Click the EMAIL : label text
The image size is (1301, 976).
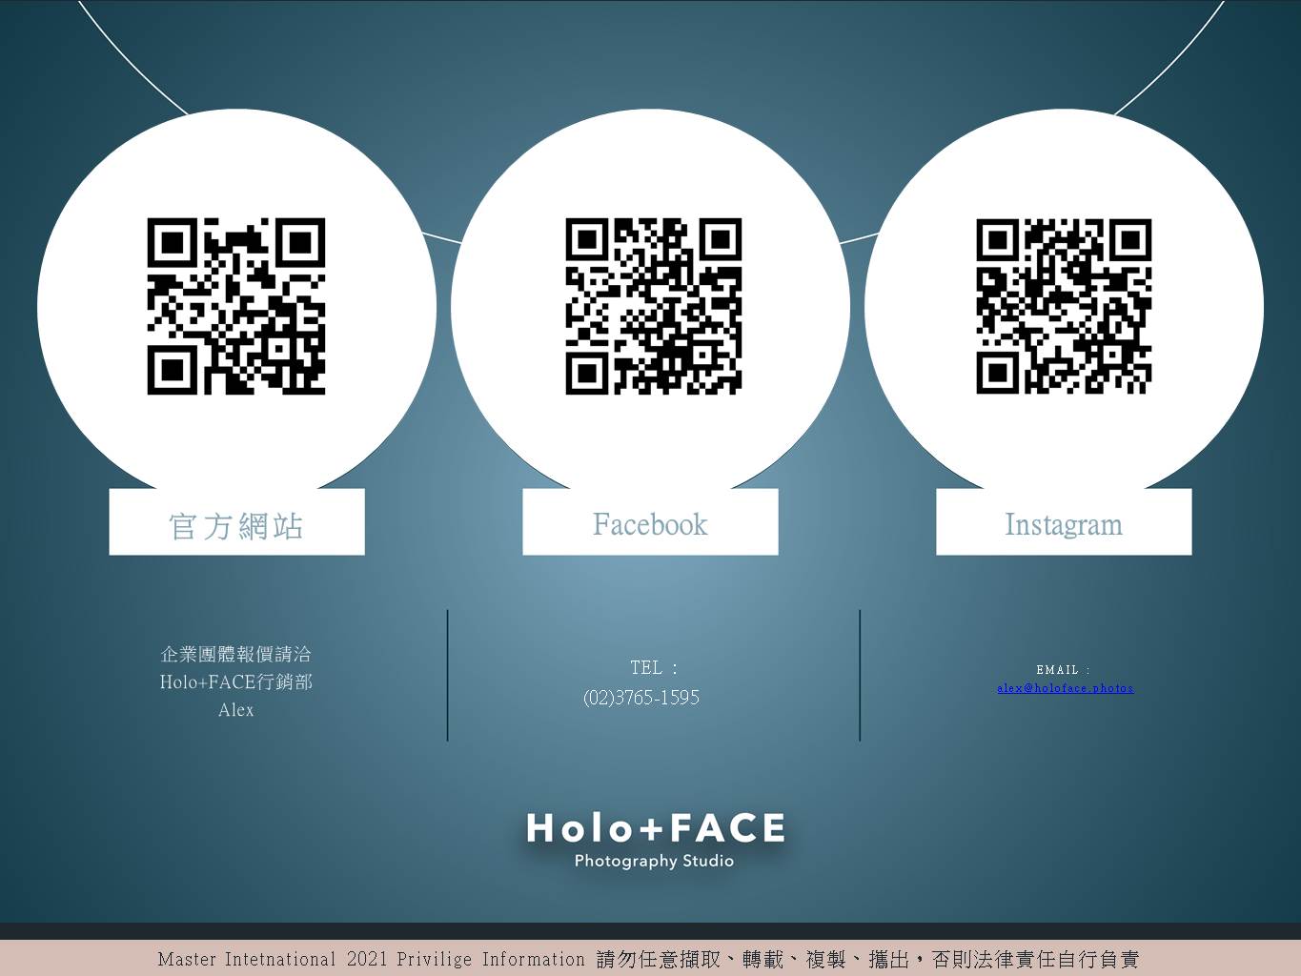1063,670
